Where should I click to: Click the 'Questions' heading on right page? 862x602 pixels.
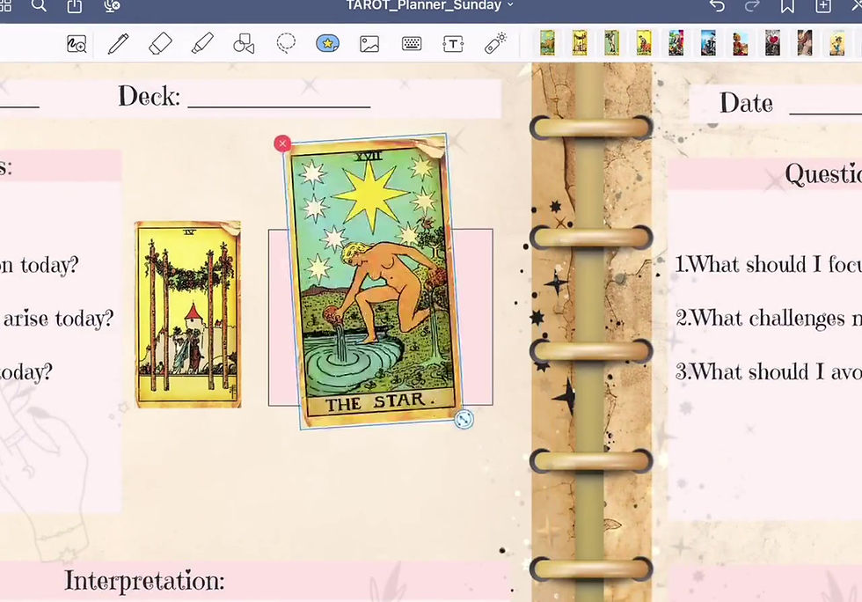point(823,174)
